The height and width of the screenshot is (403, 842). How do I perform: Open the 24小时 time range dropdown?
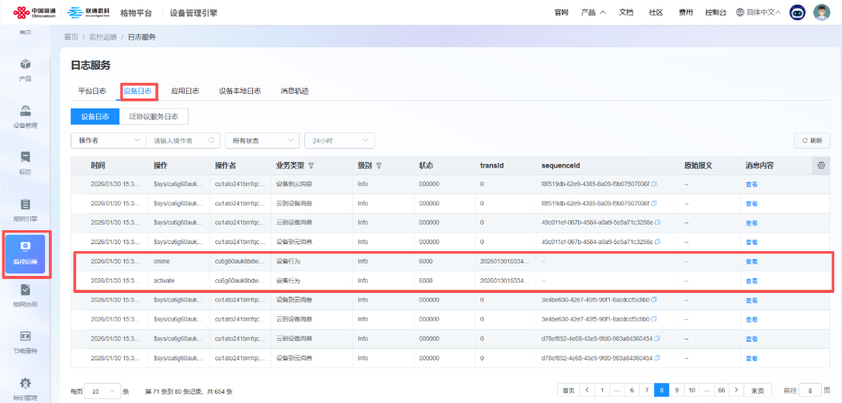(339, 140)
